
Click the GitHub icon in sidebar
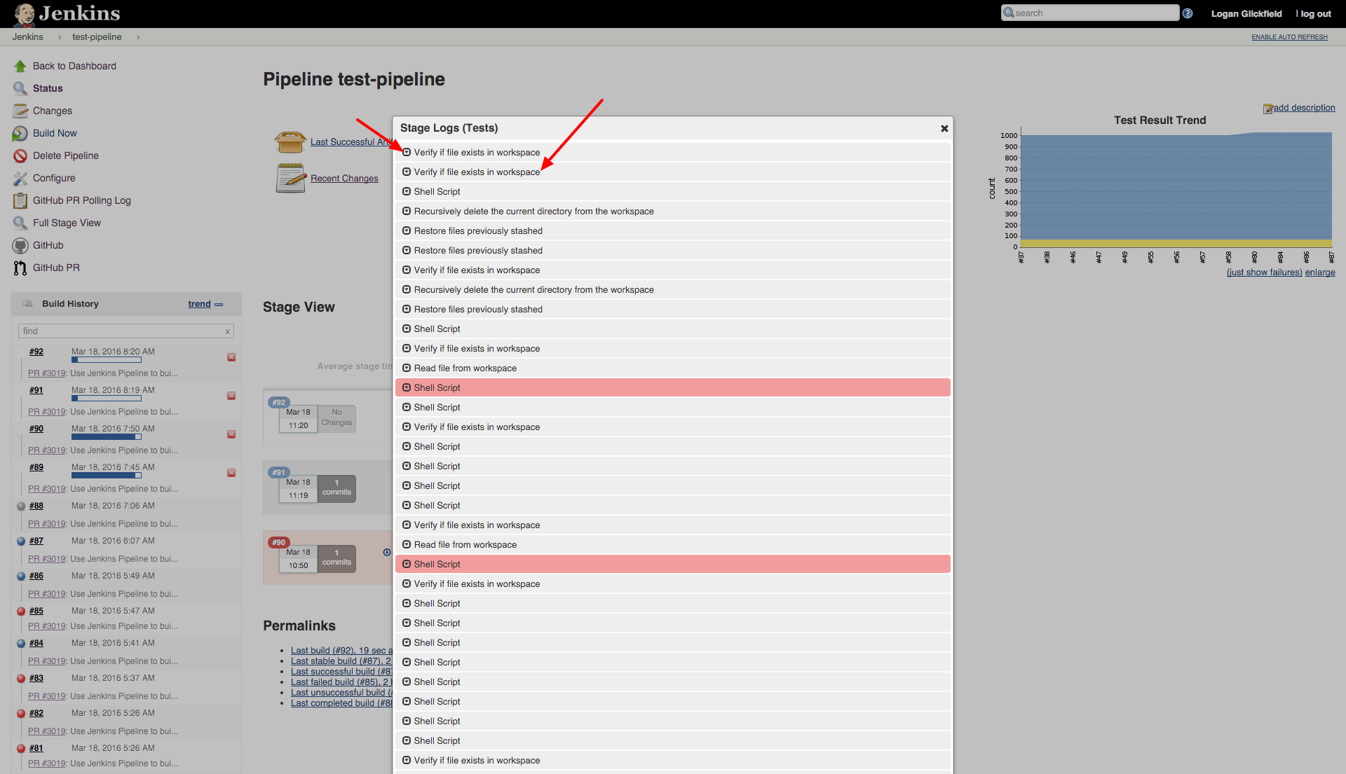coord(20,244)
